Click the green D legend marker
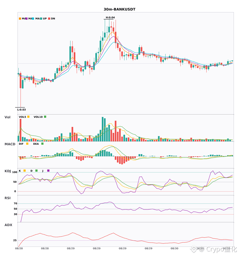 point(36,171)
